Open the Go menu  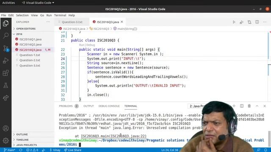[x=42, y=15]
